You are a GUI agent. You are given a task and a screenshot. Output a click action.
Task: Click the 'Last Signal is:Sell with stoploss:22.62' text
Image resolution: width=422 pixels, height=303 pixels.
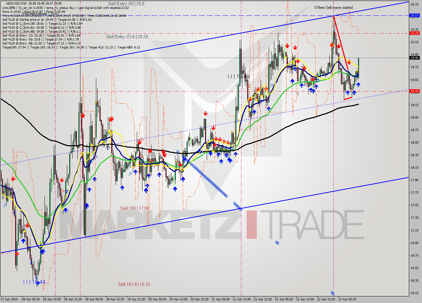point(103,7)
